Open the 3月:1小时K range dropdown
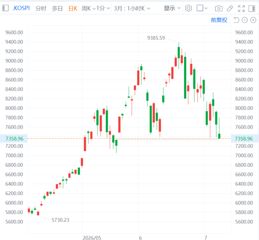Viewport: 259px width, 240px height. point(132,8)
